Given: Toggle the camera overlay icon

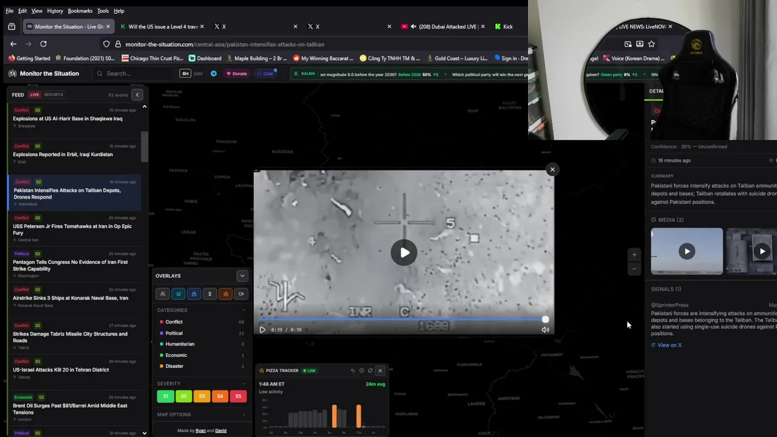Looking at the screenshot, I should 242,294.
